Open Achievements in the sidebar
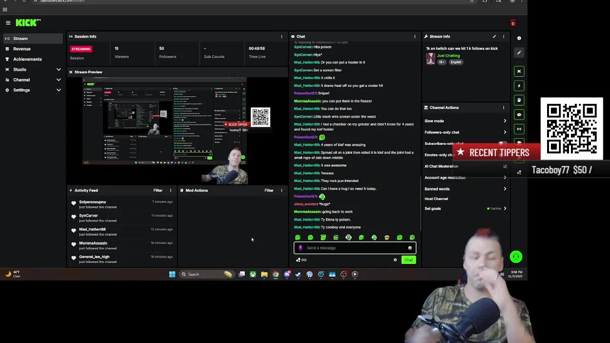The height and width of the screenshot is (343, 610). pyautogui.click(x=28, y=59)
